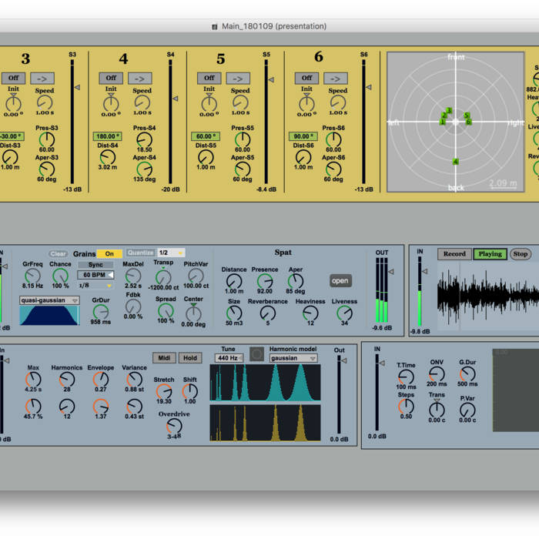The width and height of the screenshot is (539, 539).
Task: Click the open button in Spat
Action: 340,281
